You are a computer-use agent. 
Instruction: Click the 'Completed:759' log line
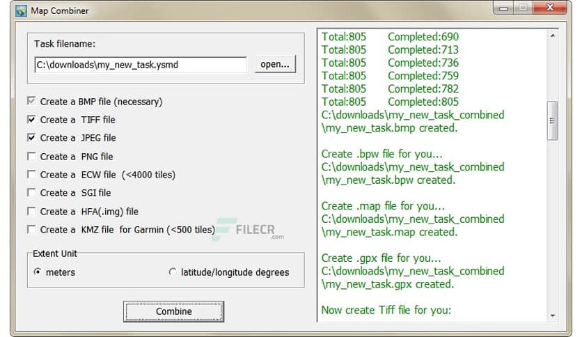[423, 76]
